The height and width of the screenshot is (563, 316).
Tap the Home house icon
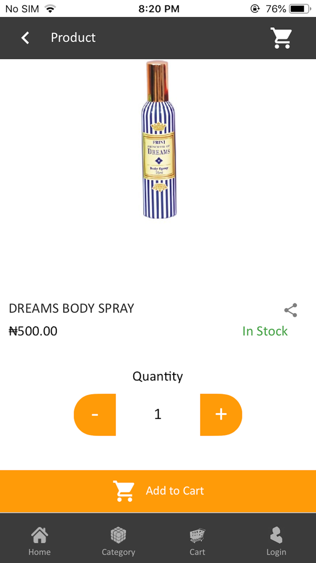pos(39,536)
